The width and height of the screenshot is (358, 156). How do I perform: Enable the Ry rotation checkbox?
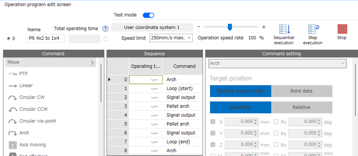click(x=276, y=133)
